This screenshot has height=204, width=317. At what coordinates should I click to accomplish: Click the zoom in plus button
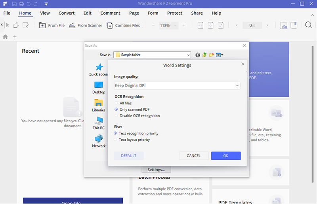click(x=184, y=25)
